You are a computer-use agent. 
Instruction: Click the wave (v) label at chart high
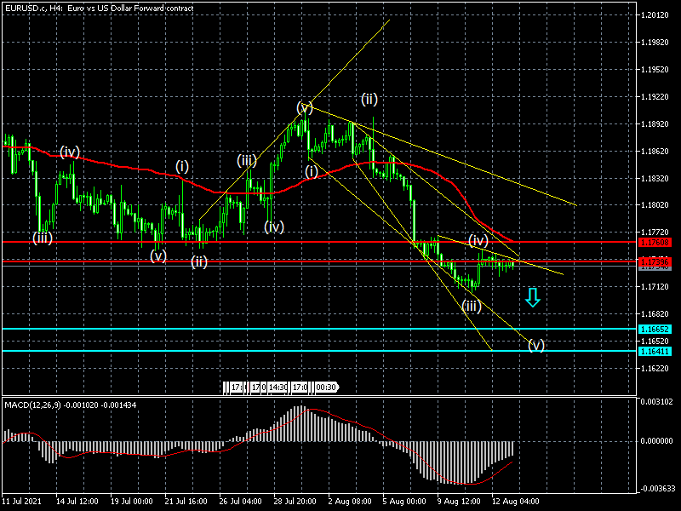pyautogui.click(x=306, y=107)
